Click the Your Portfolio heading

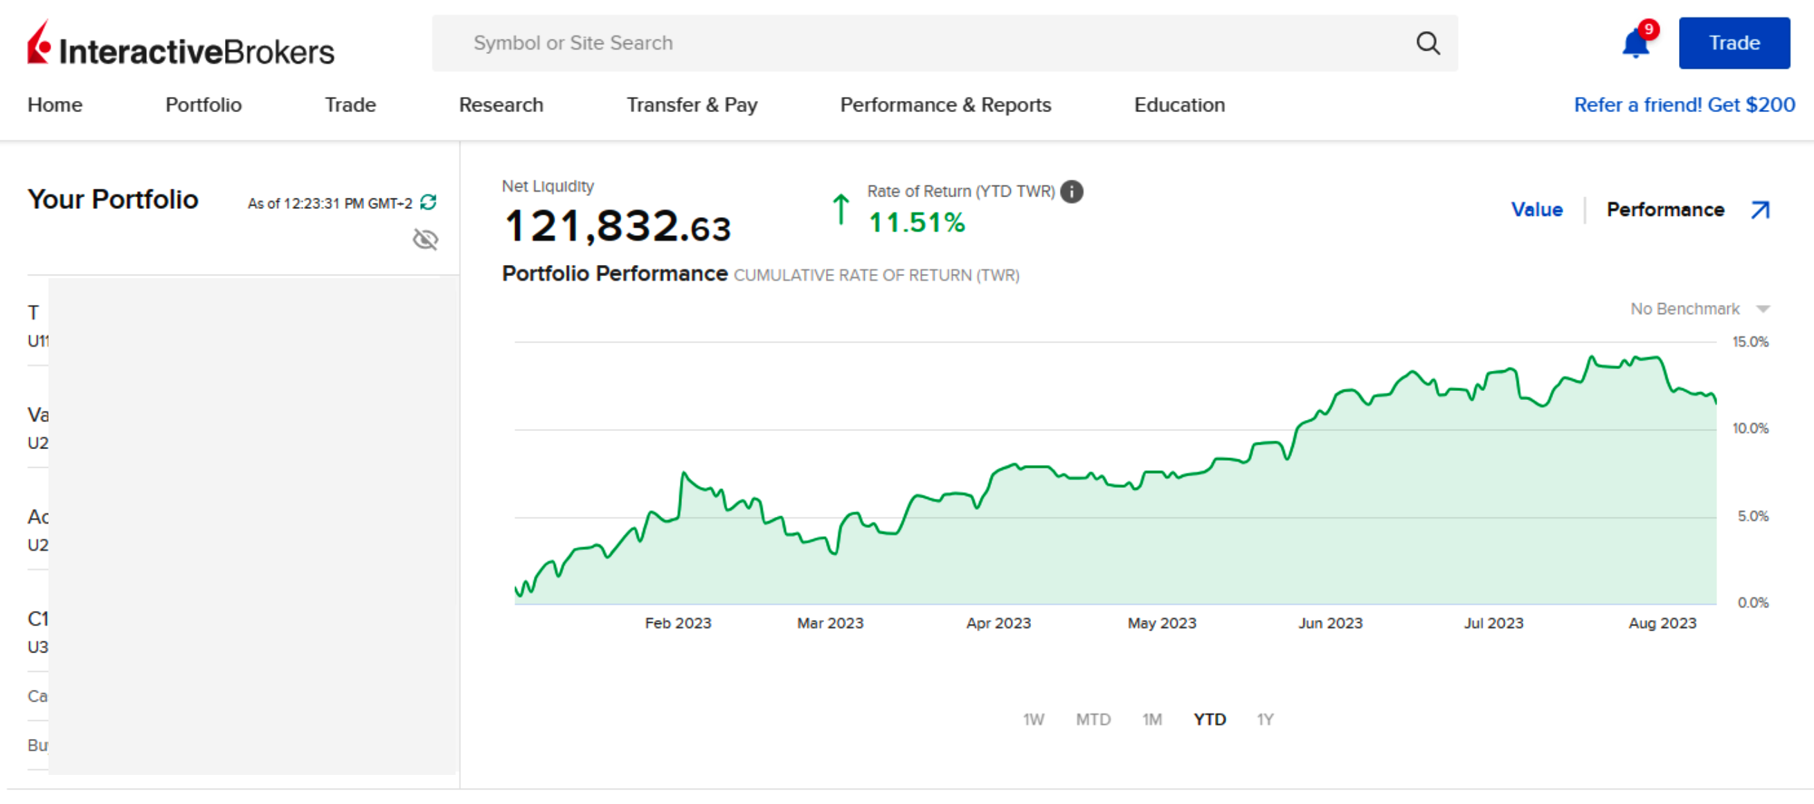pos(113,199)
